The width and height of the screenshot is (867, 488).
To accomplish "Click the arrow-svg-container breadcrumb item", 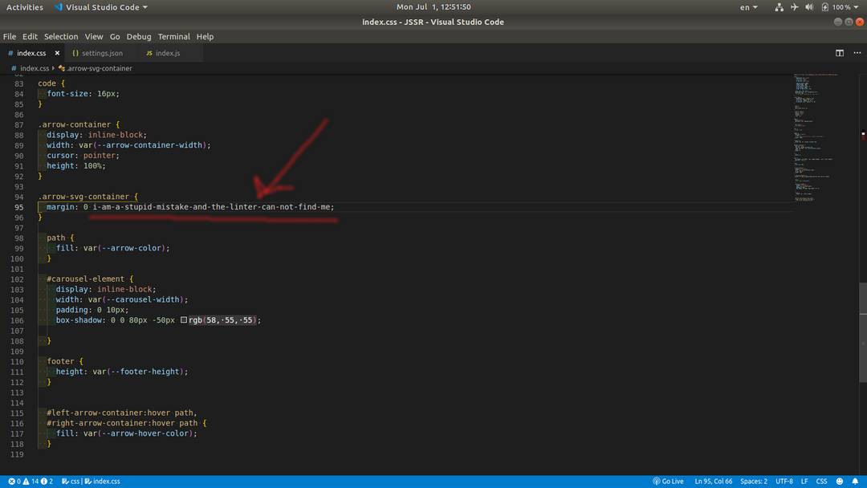I will (98, 68).
